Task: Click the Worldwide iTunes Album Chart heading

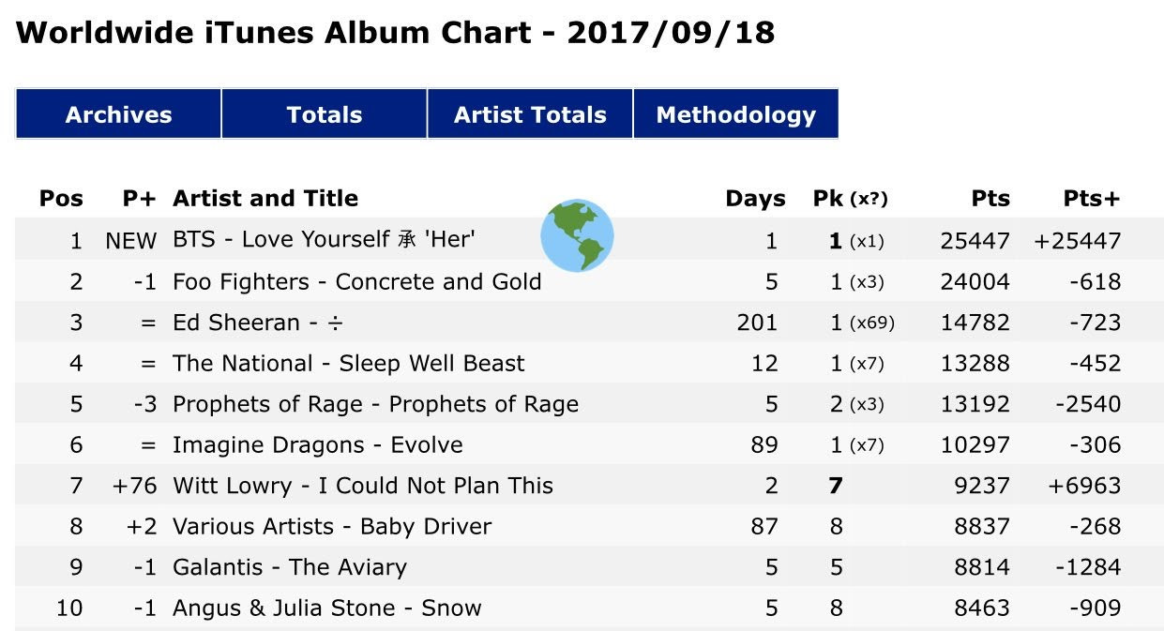Action: (x=396, y=34)
